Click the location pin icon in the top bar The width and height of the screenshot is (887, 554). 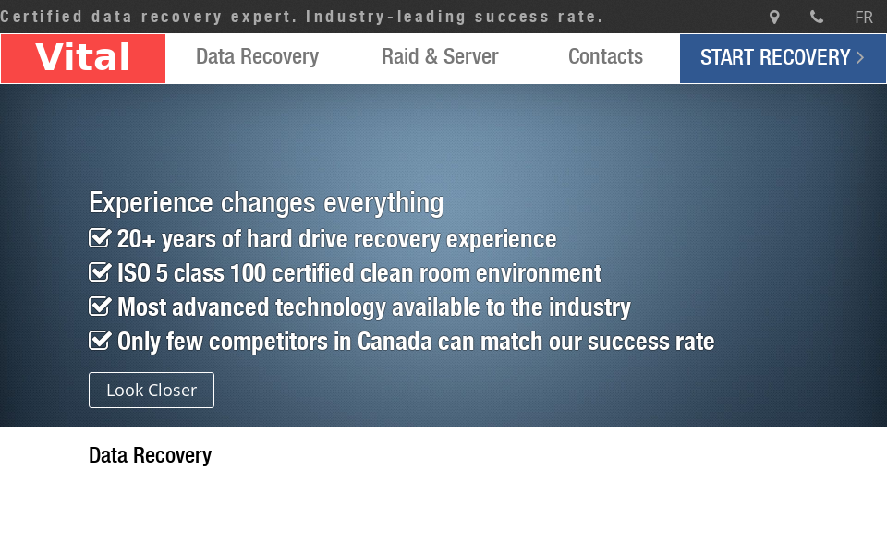[774, 17]
